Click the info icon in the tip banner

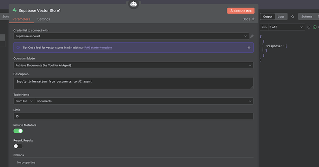pyautogui.click(x=18, y=48)
